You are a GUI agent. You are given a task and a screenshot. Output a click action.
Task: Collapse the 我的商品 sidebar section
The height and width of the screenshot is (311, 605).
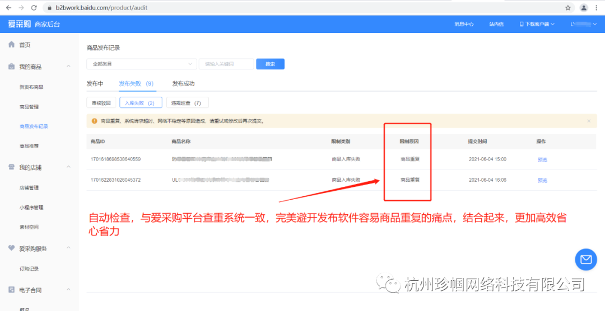pyautogui.click(x=68, y=67)
